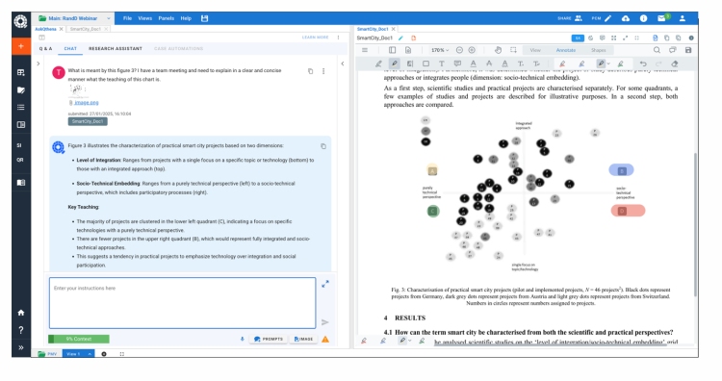Switch to the Research Assistant tab
This screenshot has width=722, height=381.
point(116,48)
